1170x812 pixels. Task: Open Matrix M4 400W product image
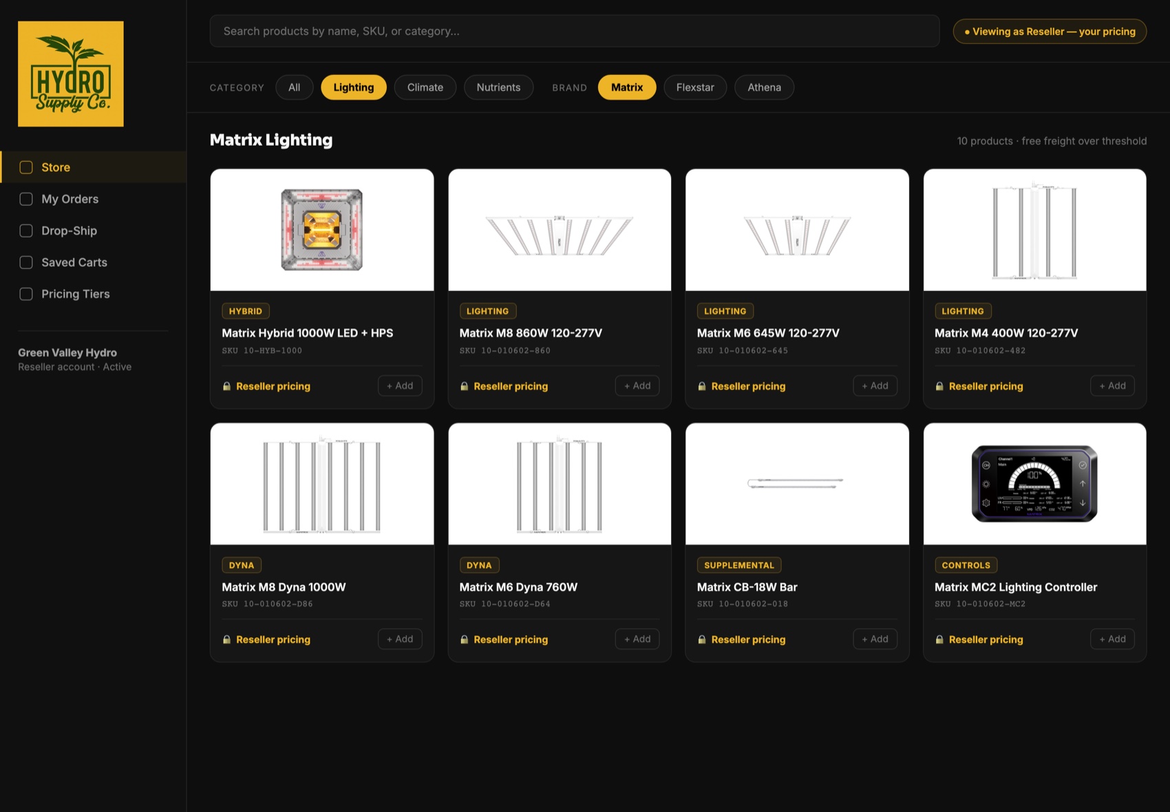pos(1035,230)
